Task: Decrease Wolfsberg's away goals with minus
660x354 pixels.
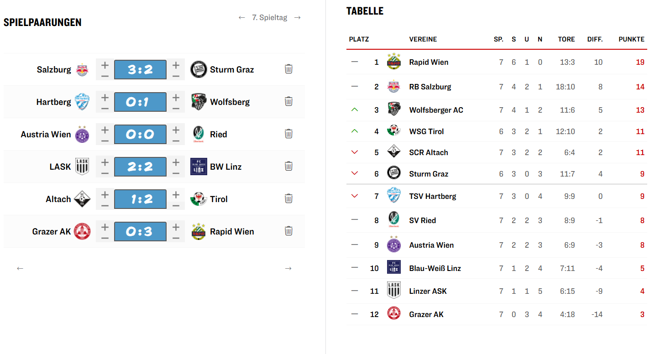Action: point(176,108)
